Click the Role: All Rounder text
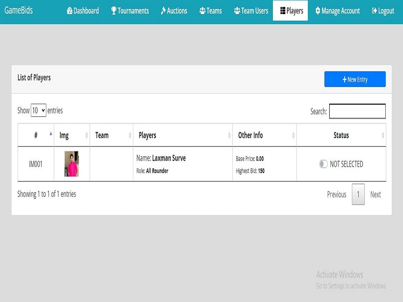 (x=152, y=171)
